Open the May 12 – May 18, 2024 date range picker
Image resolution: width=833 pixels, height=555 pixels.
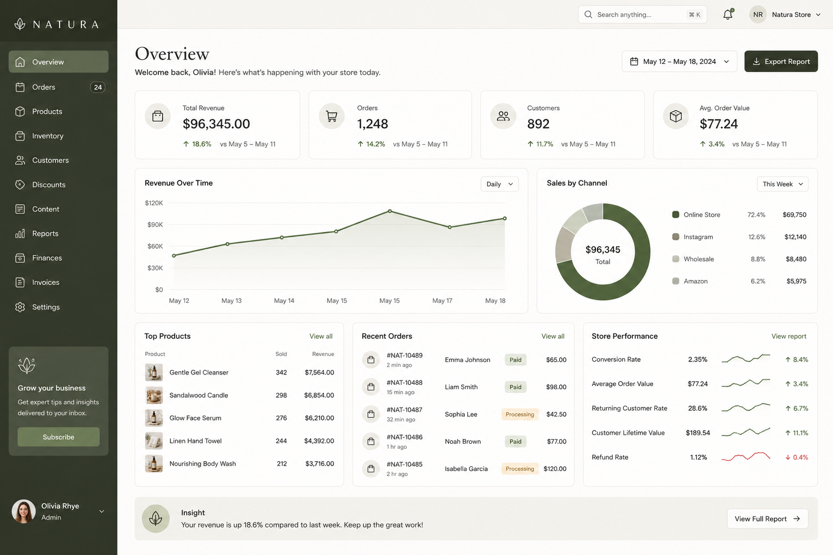click(680, 61)
